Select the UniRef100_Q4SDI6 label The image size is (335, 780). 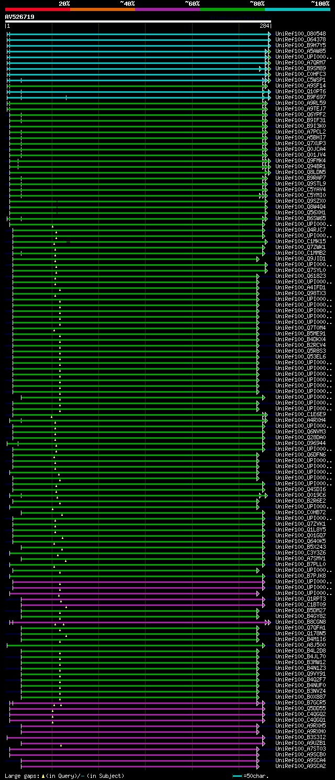click(300, 490)
